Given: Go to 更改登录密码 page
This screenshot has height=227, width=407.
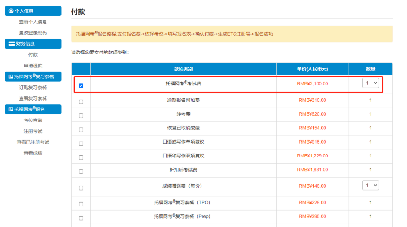Looking at the screenshot, I should (x=33, y=33).
